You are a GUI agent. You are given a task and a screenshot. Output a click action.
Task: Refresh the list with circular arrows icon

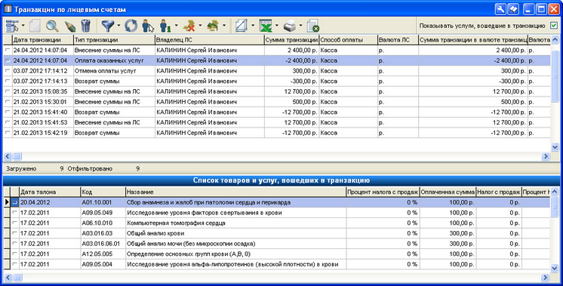coord(131,26)
